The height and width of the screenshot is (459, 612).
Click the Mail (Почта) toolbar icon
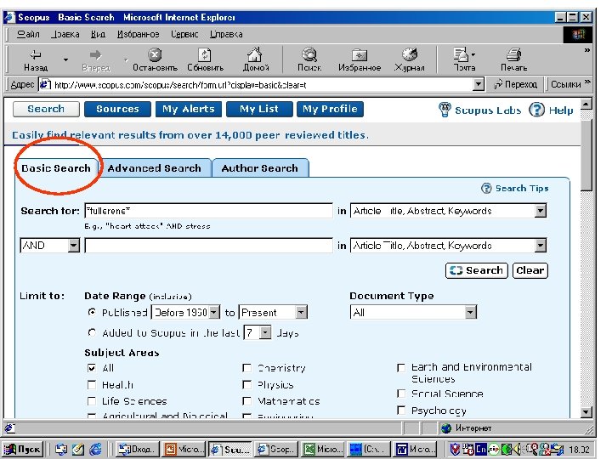coord(464,59)
